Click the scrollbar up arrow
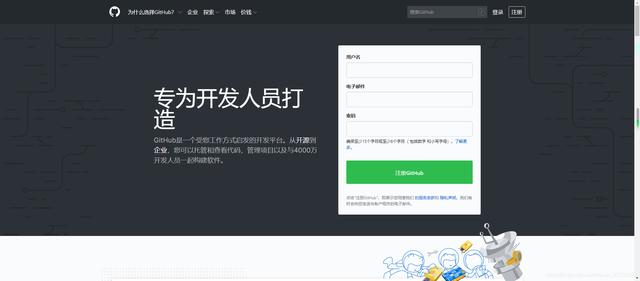 (637, 3)
